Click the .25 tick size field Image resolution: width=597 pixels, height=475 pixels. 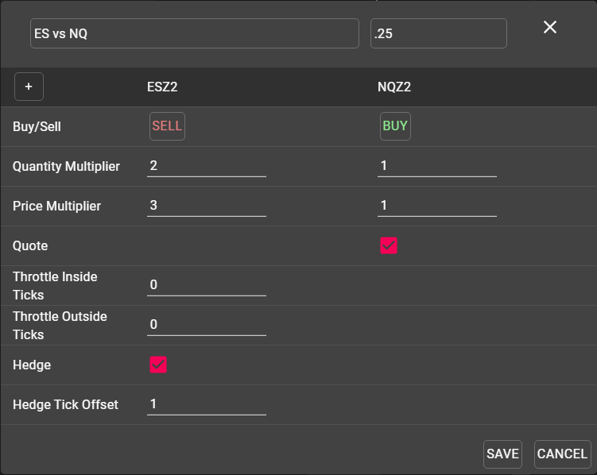438,33
